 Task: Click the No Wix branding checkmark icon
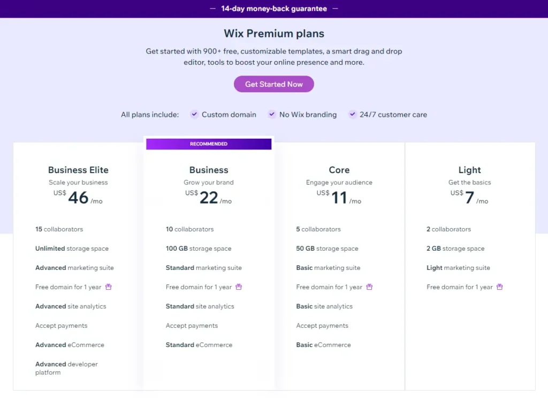[x=271, y=114]
